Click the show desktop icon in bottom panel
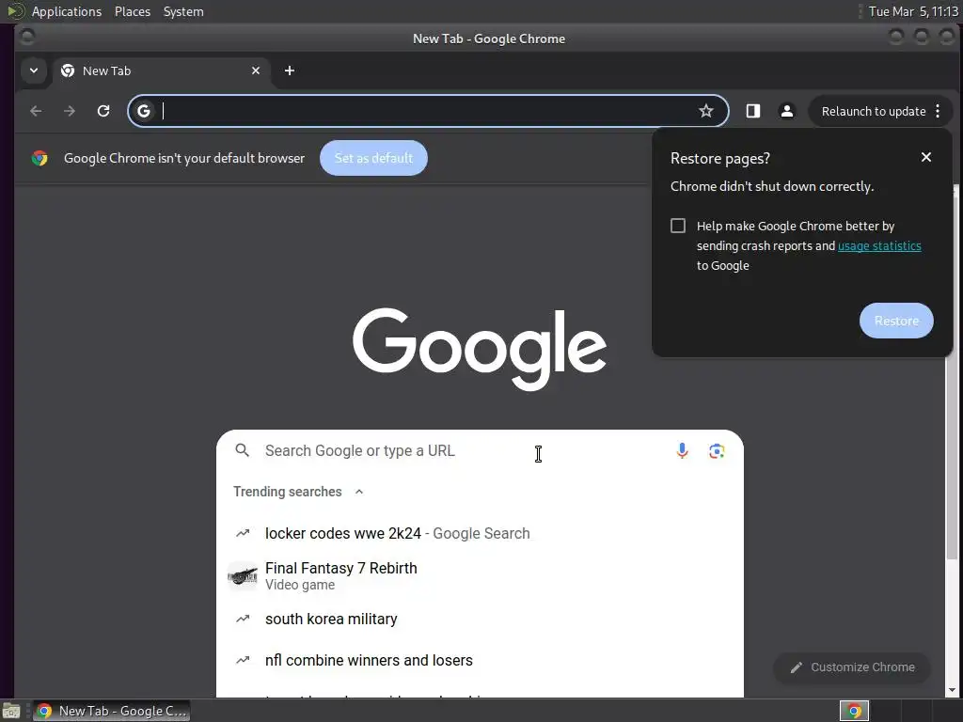The image size is (963, 722). [x=11, y=711]
